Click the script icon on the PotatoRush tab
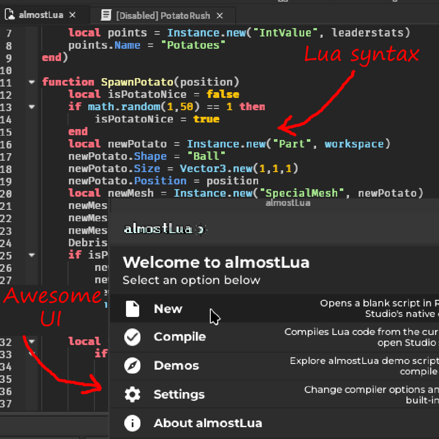The width and height of the screenshot is (439, 439). [105, 15]
